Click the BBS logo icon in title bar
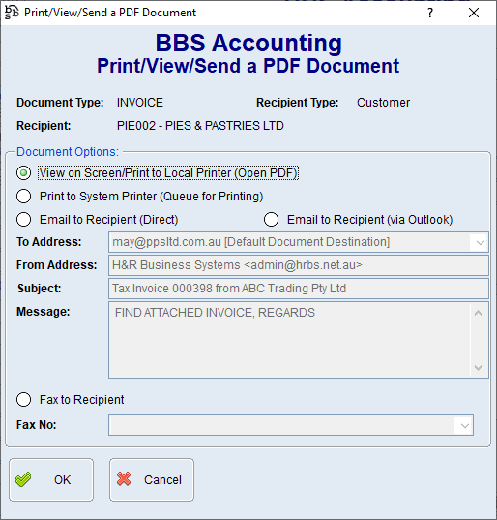 [12, 13]
